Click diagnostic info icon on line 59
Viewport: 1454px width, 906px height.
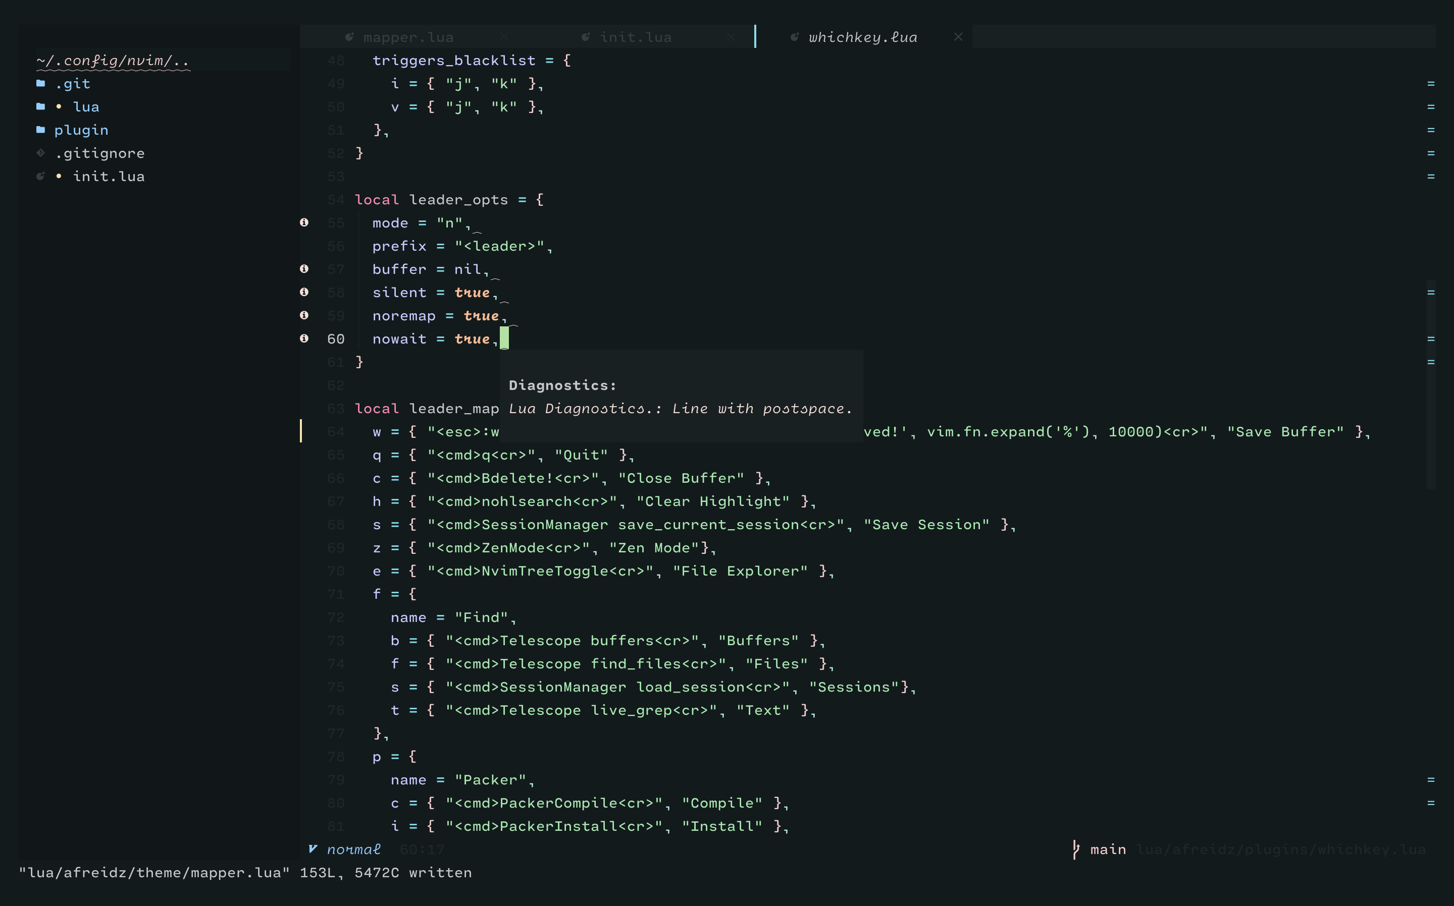click(304, 315)
